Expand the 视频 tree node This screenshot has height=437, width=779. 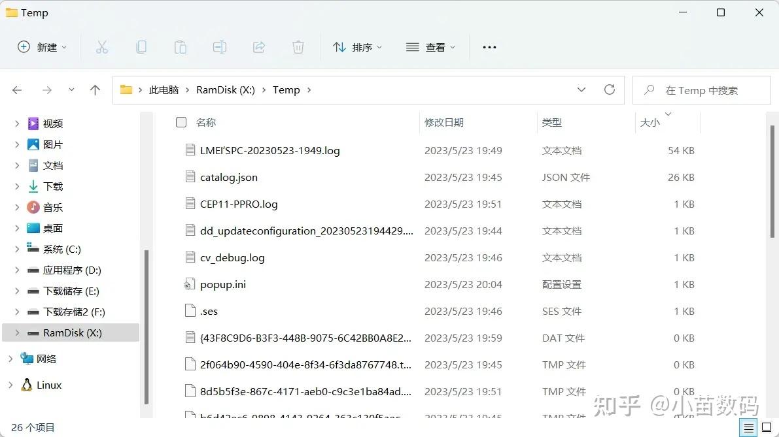pos(17,123)
